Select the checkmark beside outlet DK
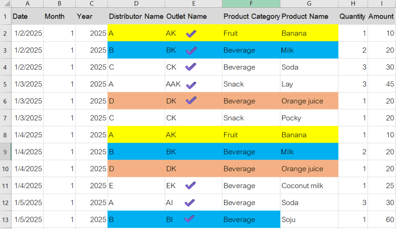 (191, 101)
